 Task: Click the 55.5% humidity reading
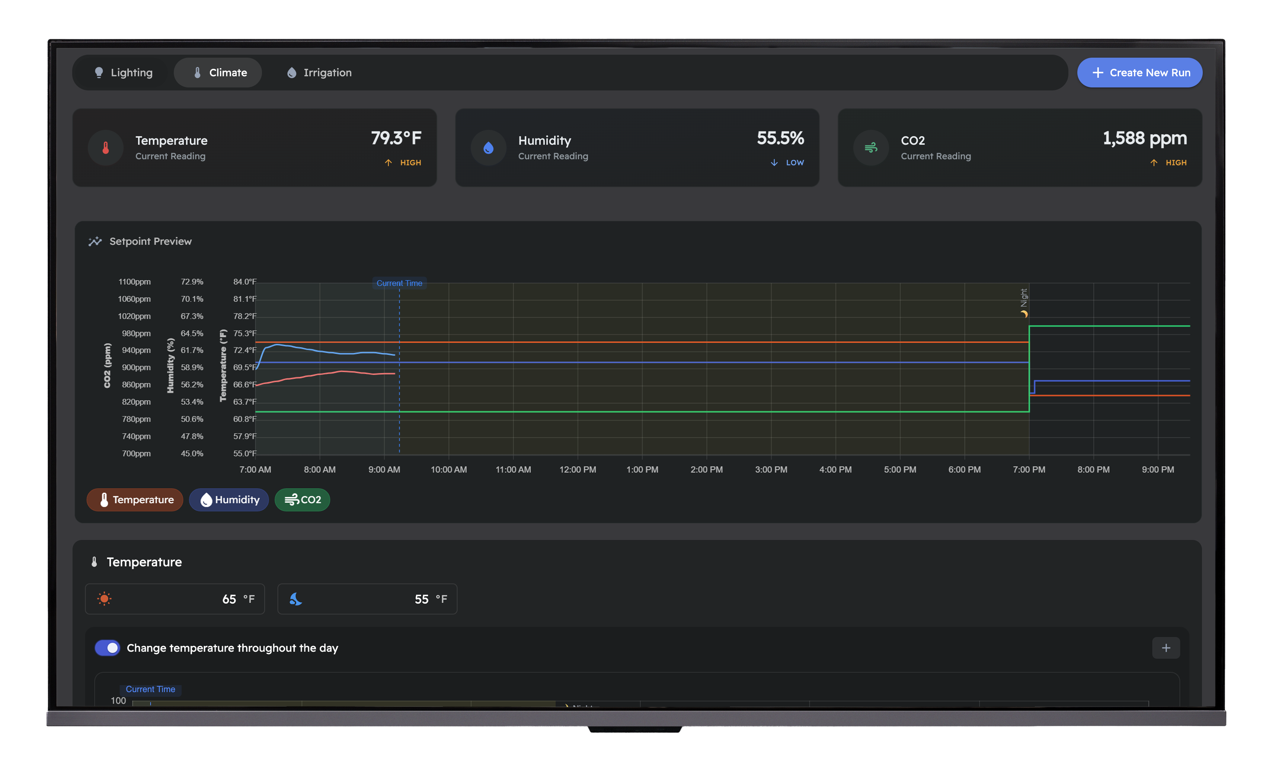[x=780, y=138]
